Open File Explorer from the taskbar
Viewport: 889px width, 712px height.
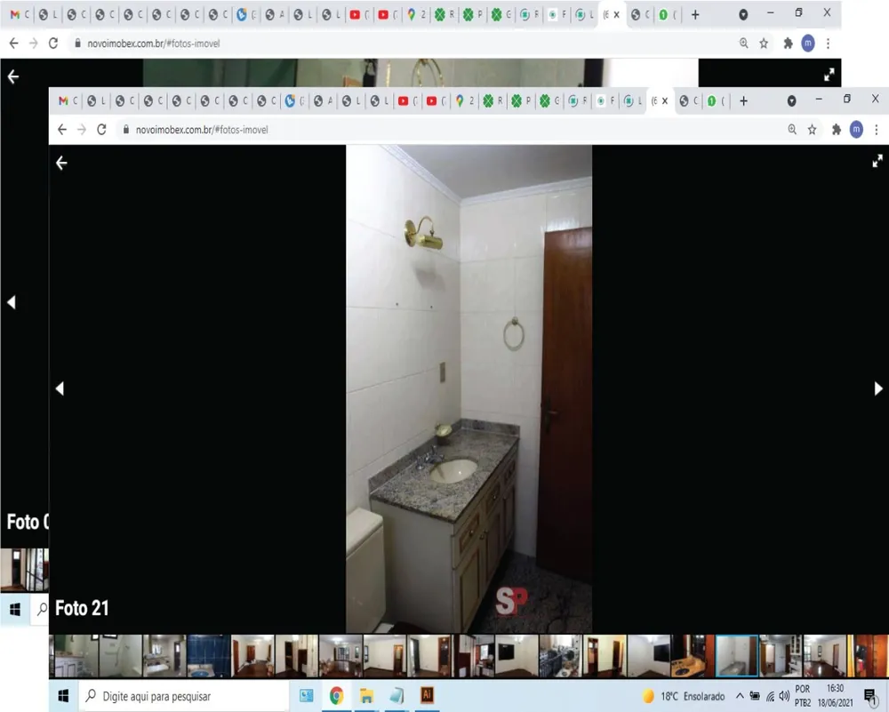pos(367,695)
